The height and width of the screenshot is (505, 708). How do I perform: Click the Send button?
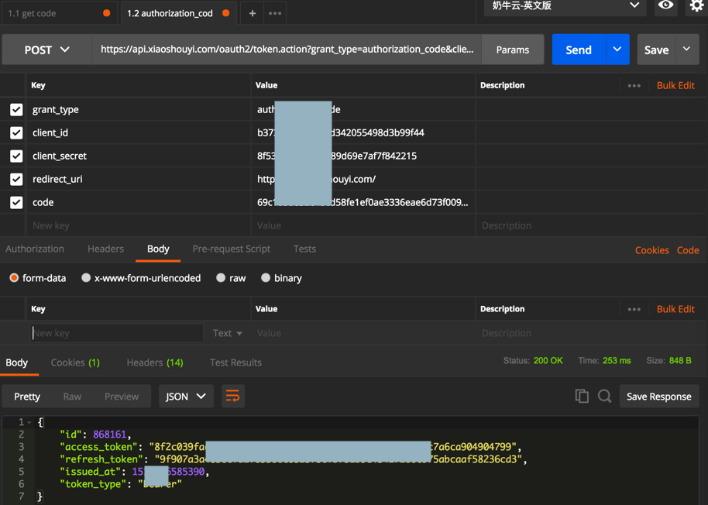coord(578,50)
